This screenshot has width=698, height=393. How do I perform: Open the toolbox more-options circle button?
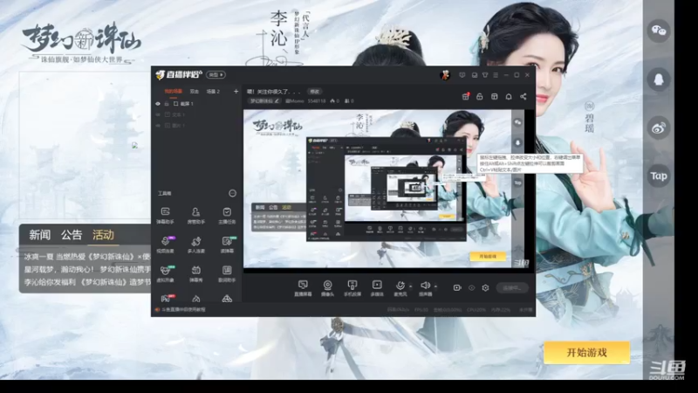tap(232, 193)
